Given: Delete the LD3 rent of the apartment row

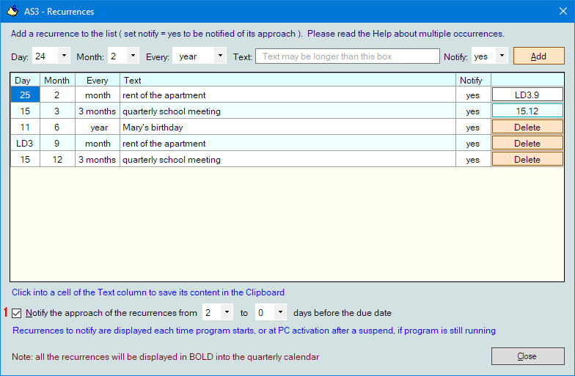Looking at the screenshot, I should click(527, 144).
